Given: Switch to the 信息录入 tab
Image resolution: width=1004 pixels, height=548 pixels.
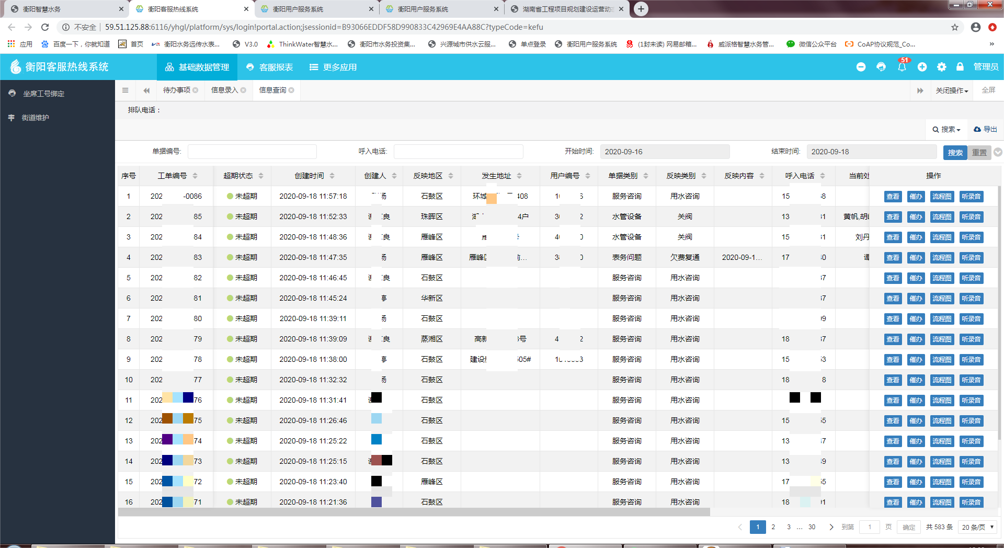Looking at the screenshot, I should click(x=224, y=90).
